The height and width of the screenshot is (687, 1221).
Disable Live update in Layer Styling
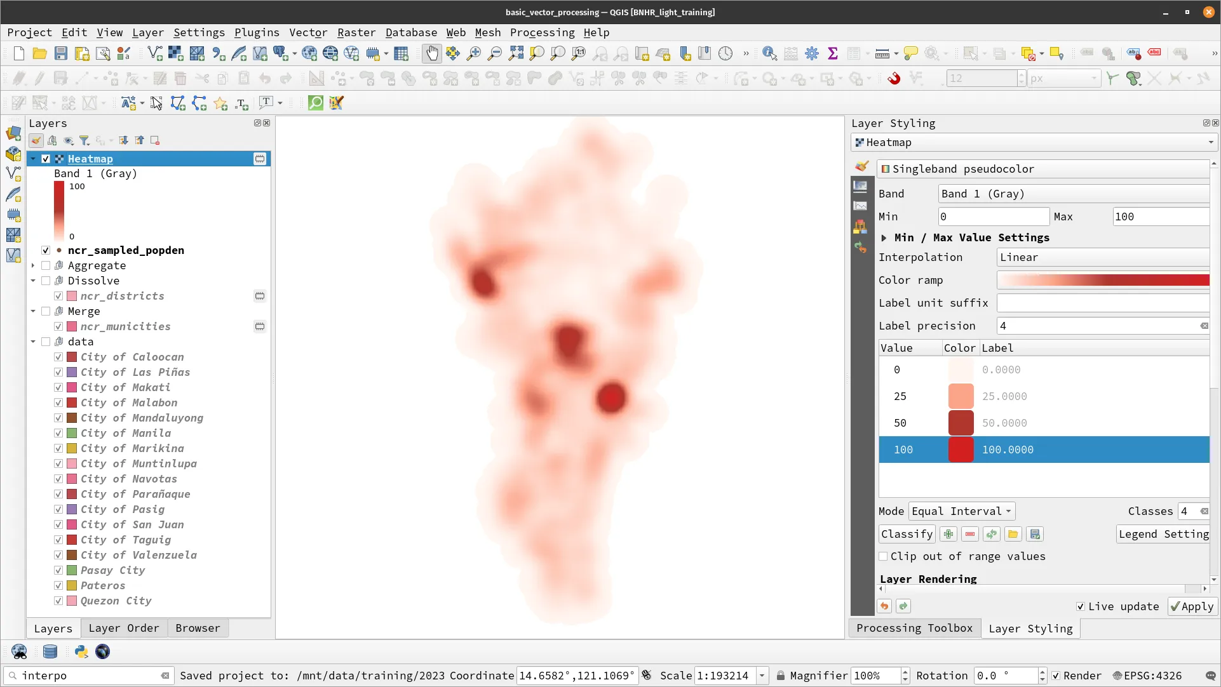(1081, 606)
